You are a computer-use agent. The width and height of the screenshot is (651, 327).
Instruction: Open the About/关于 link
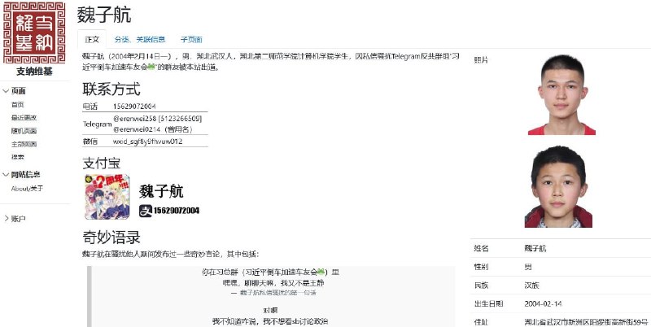click(27, 189)
